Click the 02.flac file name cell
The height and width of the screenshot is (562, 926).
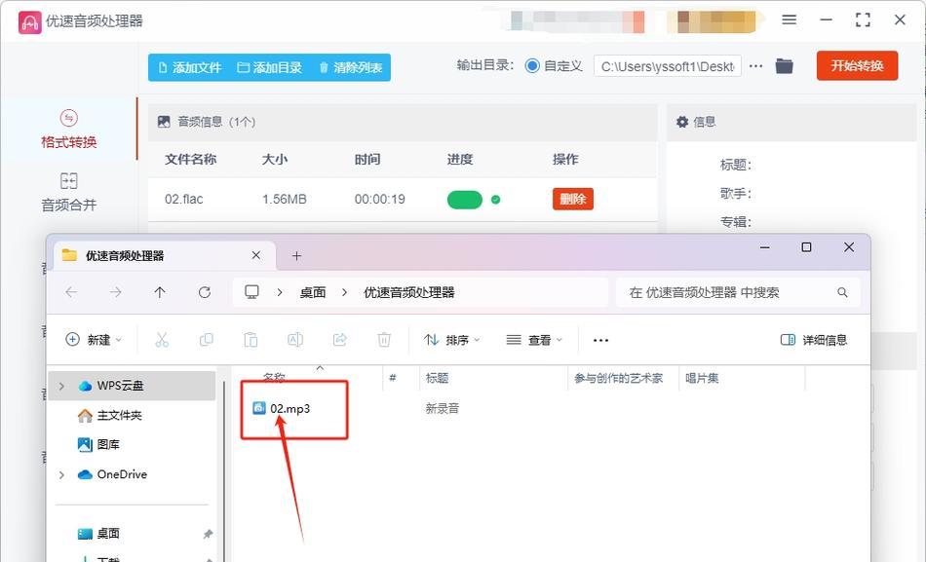pyautogui.click(x=183, y=199)
